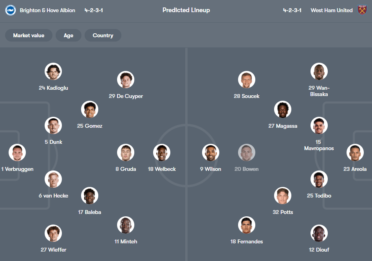Click Wan-Bissaka's player portrait
This screenshot has width=372, height=261.
pyautogui.click(x=319, y=72)
